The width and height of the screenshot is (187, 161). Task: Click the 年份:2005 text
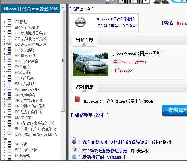tap(122, 70)
